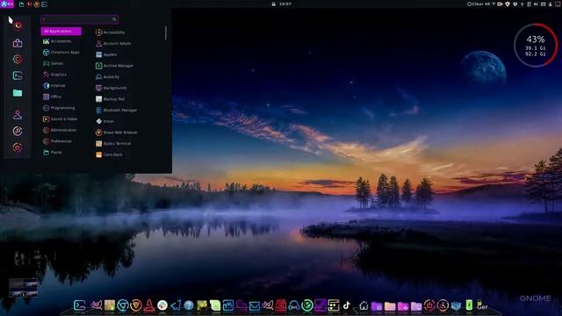Open Account details from applications list
This screenshot has height=316, width=562.
click(x=113, y=43)
